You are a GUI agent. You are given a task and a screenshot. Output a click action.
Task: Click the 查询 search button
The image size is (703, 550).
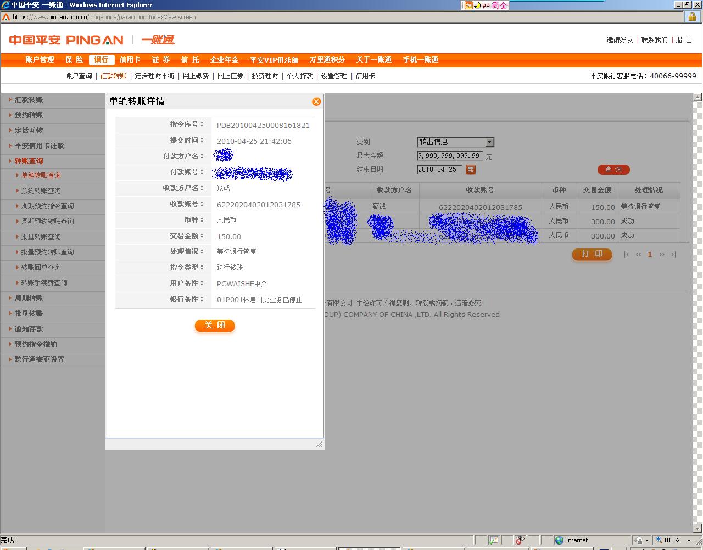(x=613, y=169)
